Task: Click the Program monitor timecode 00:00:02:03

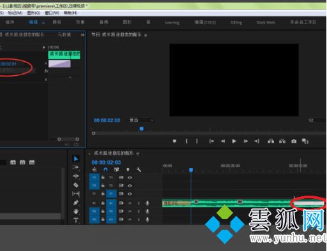Action: tap(107, 120)
